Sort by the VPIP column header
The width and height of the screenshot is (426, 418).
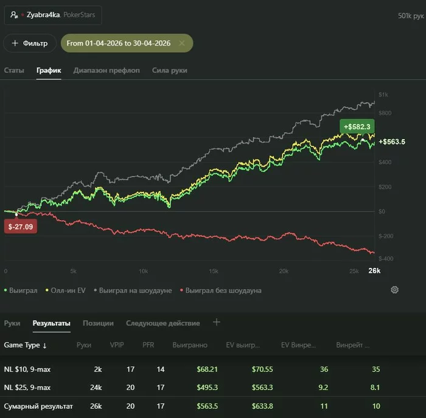point(117,345)
